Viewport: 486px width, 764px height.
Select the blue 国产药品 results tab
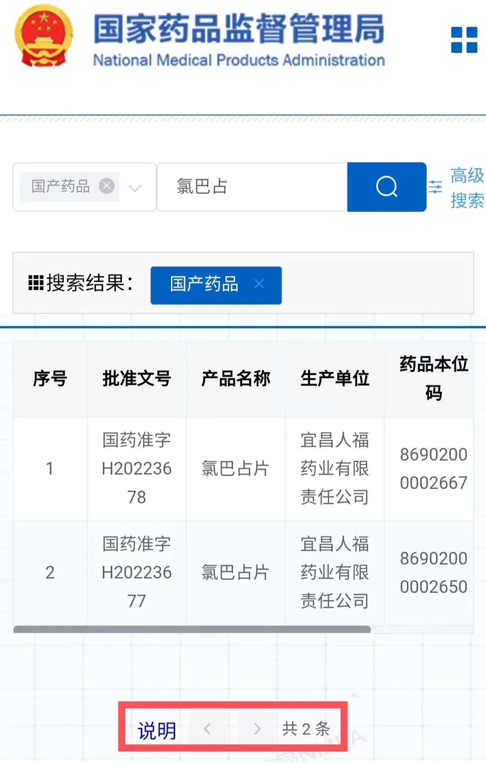pos(205,285)
